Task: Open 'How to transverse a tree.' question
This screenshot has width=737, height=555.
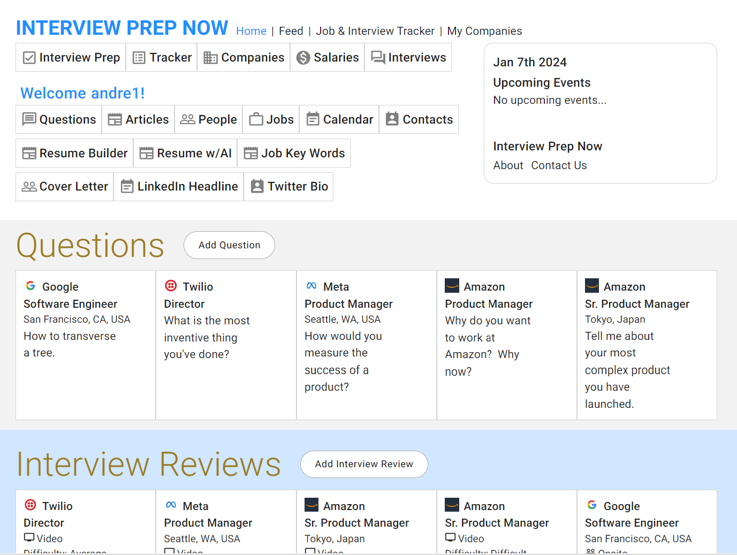Action: [x=70, y=344]
